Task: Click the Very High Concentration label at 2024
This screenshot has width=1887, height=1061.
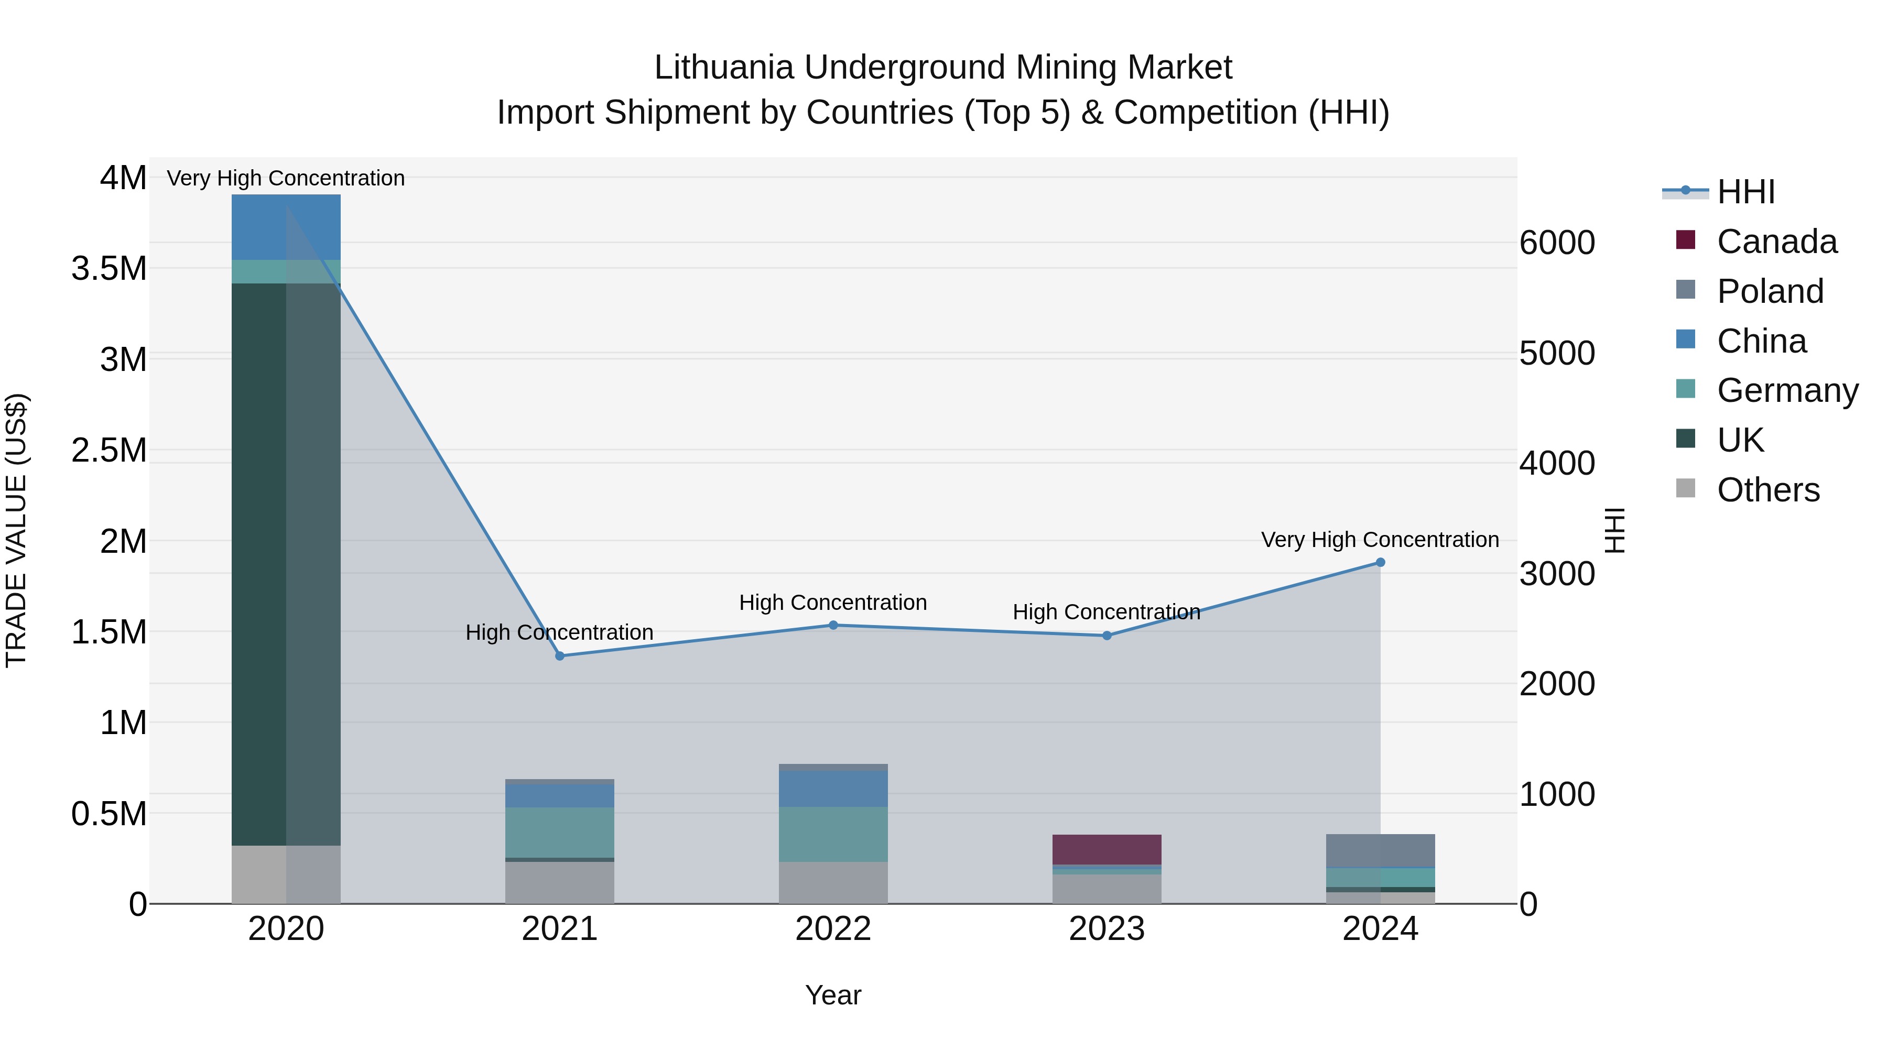Action: (x=1380, y=540)
